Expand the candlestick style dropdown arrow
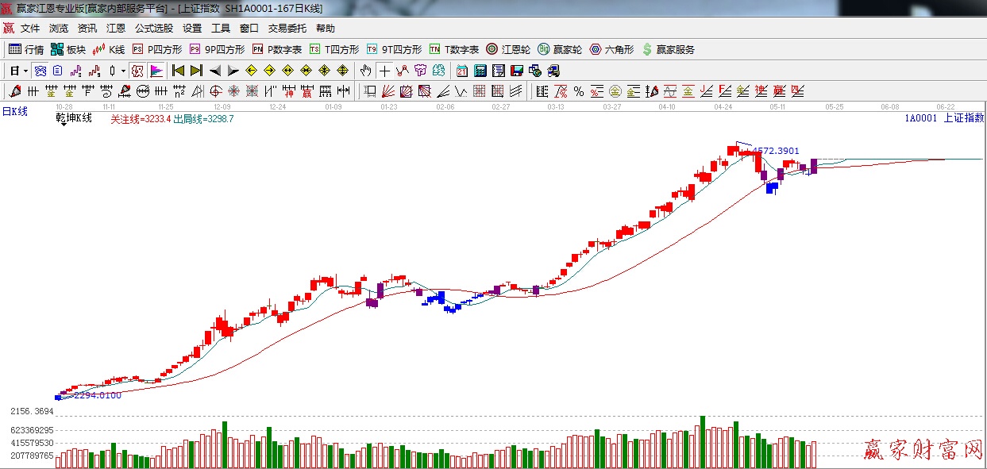This screenshot has width=987, height=469. (122, 71)
